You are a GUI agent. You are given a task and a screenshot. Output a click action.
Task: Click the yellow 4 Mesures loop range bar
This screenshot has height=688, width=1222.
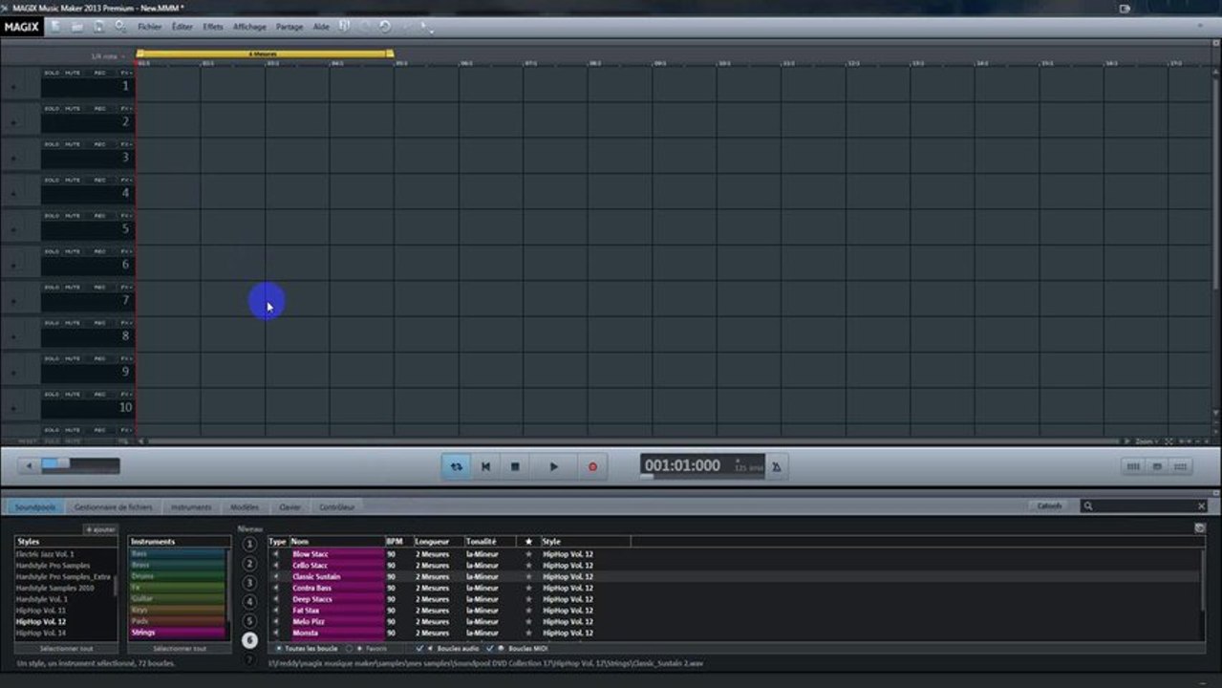point(265,54)
